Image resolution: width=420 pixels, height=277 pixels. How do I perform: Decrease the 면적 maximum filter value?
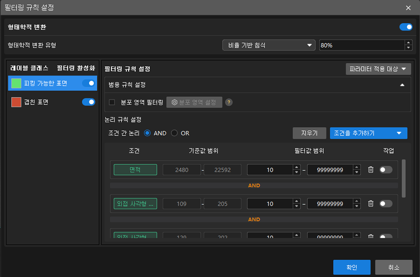[x=357, y=172]
